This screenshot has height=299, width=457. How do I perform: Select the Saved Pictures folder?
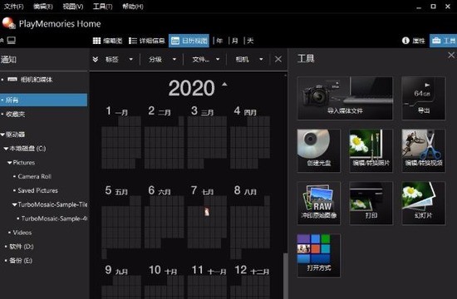tap(38, 190)
